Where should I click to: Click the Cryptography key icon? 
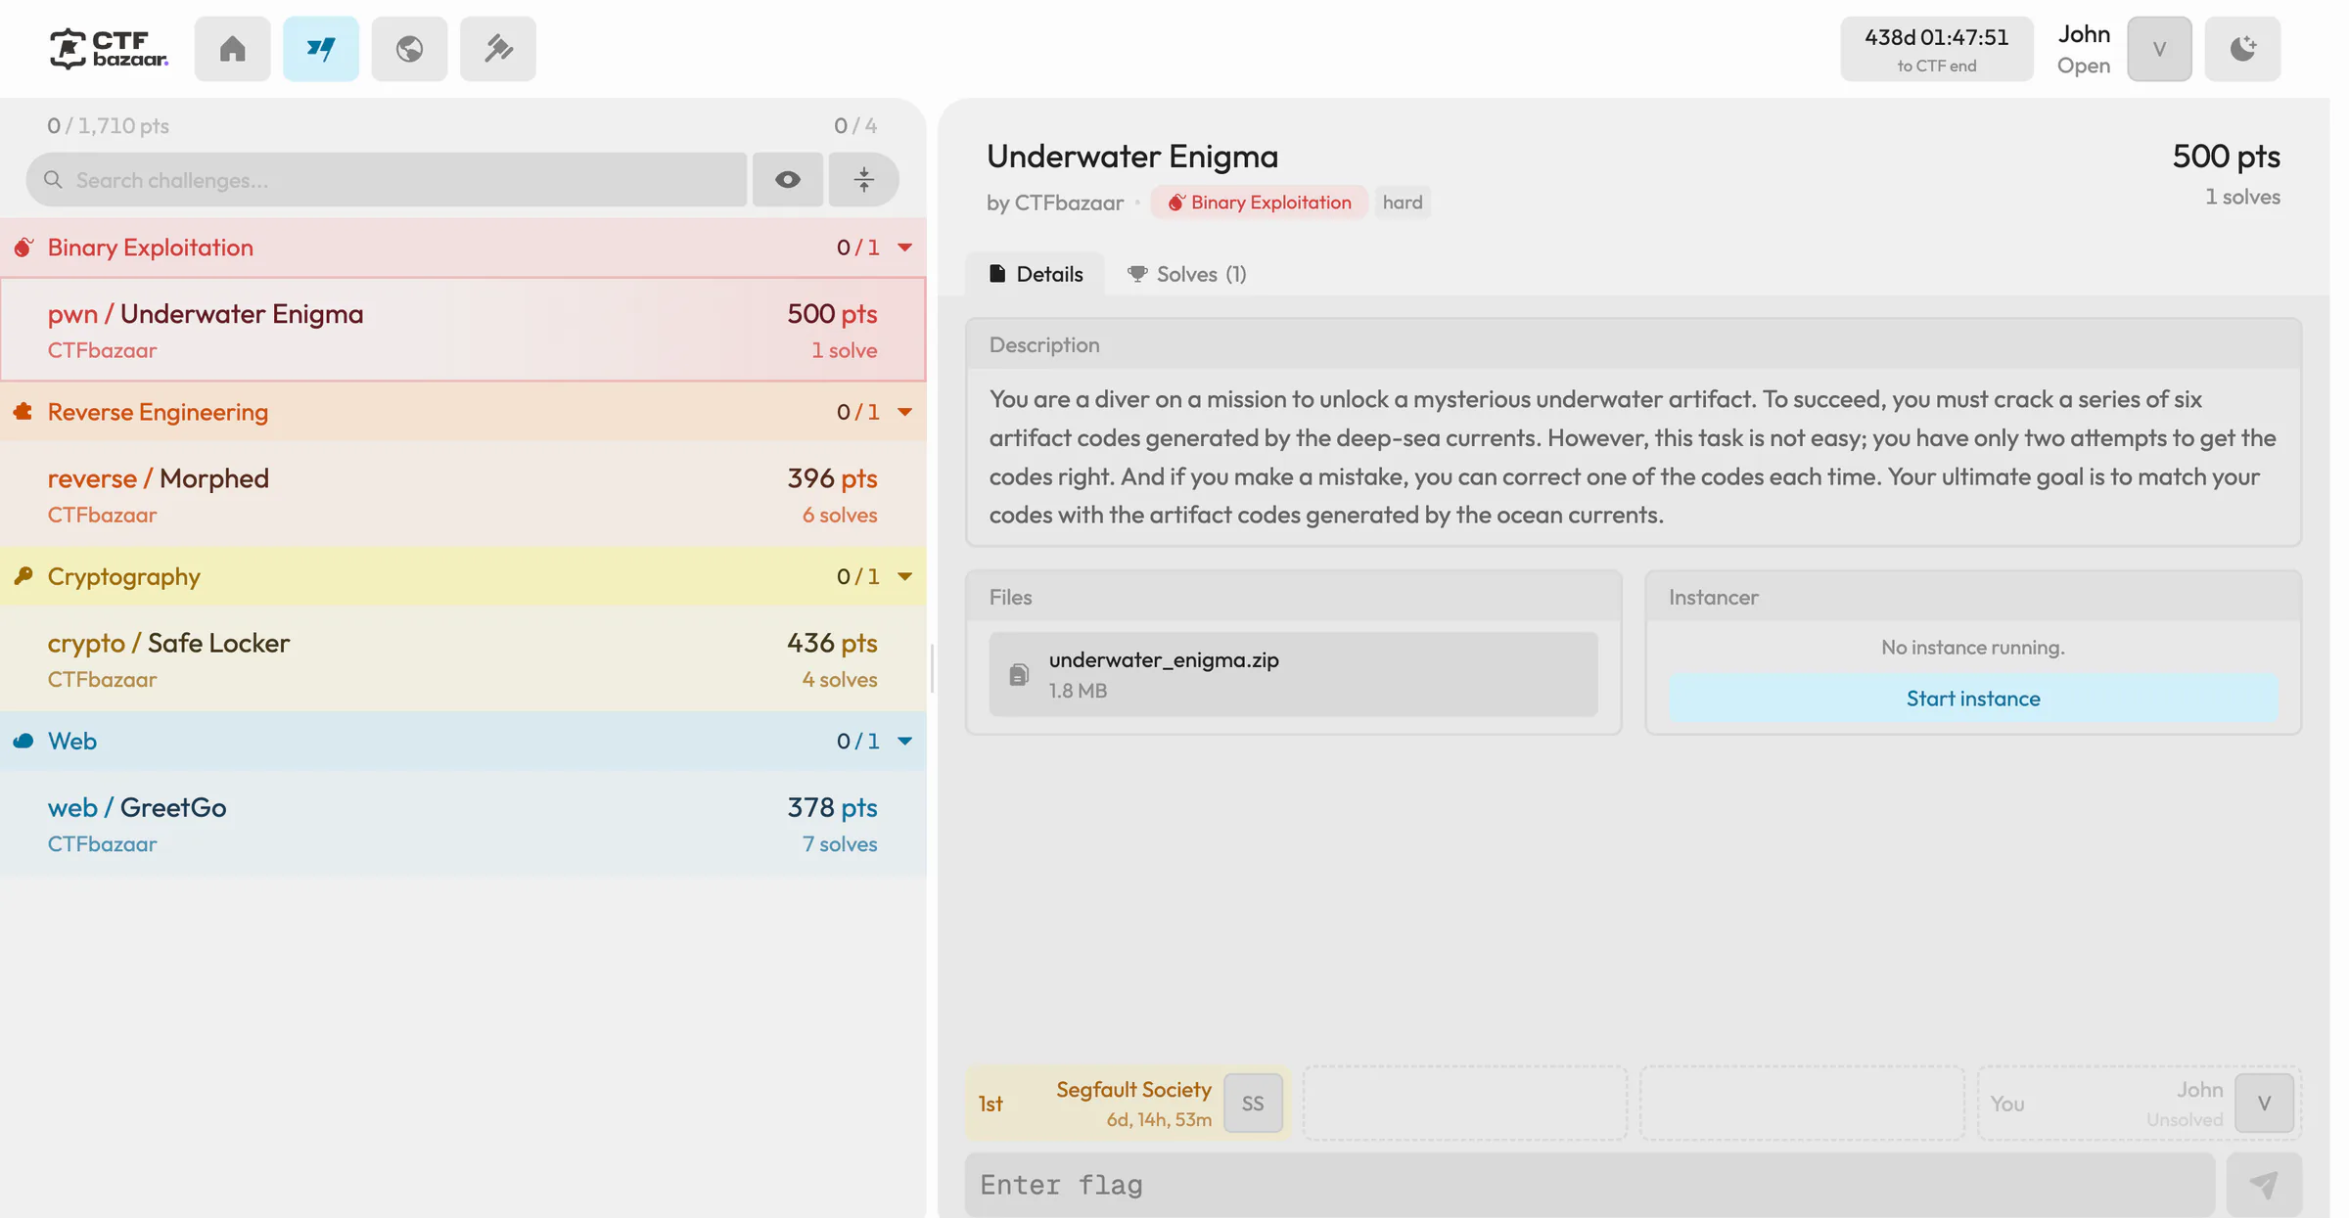(23, 576)
